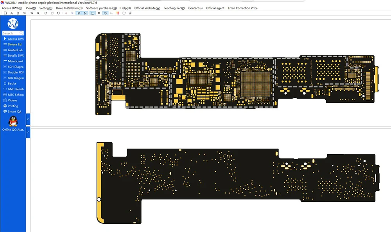The image size is (391, 232).
Task: Click the zoom out magnifier icon
Action: (x=38, y=13)
